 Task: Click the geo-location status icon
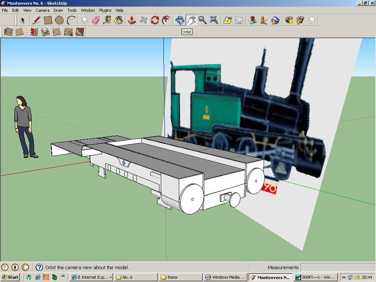click(x=5, y=267)
